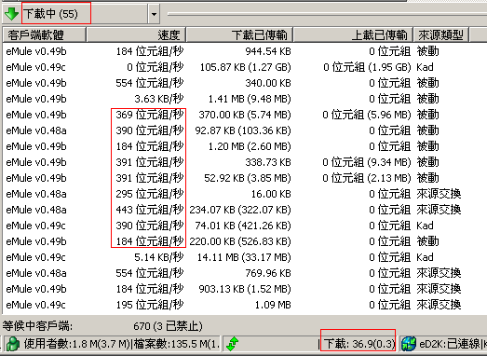487x356 pixels.
Task: Click the green download arrow icon
Action: [12, 14]
